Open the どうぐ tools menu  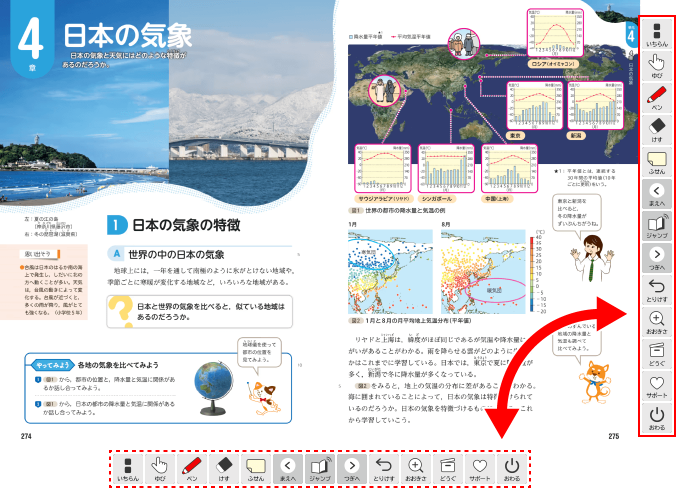pyautogui.click(x=656, y=353)
